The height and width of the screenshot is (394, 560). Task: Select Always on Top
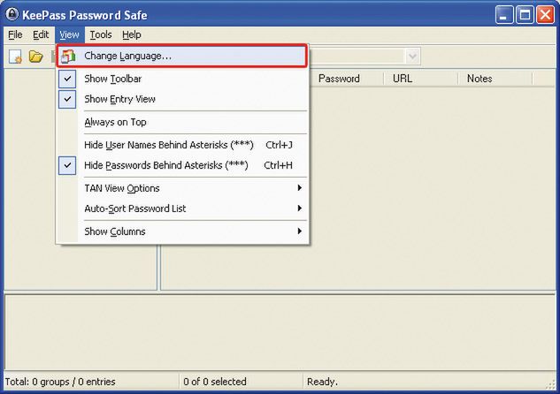point(114,122)
